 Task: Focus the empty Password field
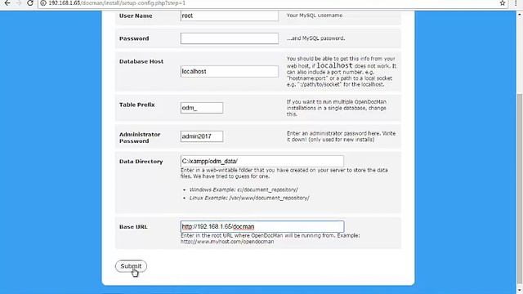230,38
